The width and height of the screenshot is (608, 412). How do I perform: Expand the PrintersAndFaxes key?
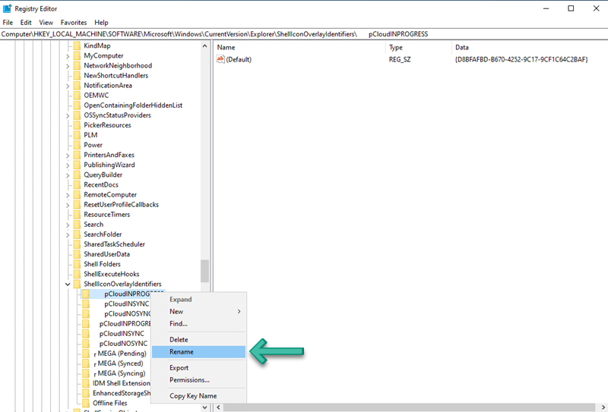coord(68,156)
